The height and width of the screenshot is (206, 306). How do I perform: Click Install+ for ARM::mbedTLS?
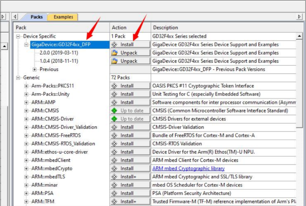tap(130, 177)
